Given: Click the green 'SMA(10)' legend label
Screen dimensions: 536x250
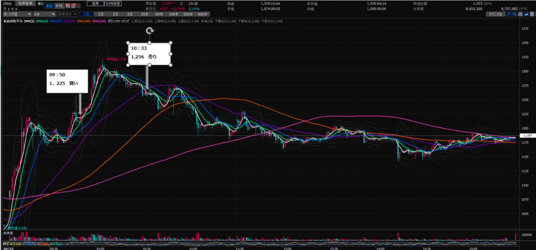Looking at the screenshot, I should [42, 21].
